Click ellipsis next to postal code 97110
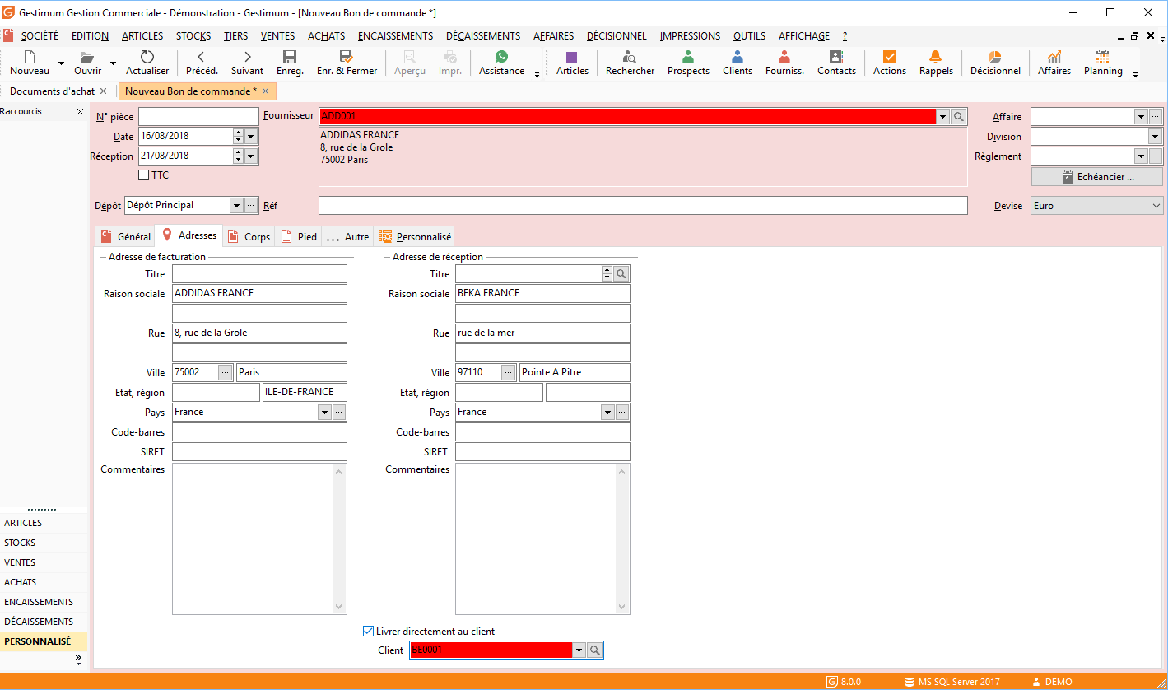Viewport: 1168px width, 690px height. point(510,373)
